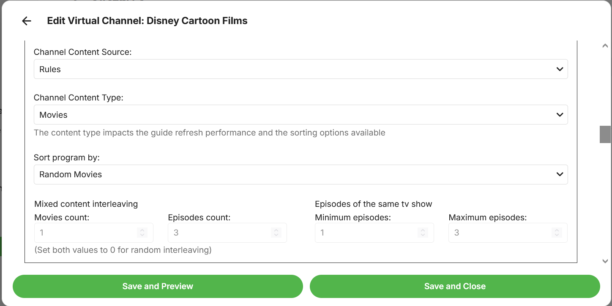Open the Sort program by dropdown
The image size is (612, 306).
pyautogui.click(x=301, y=175)
